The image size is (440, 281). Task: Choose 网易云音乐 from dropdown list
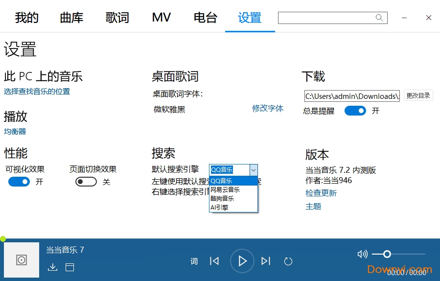coord(233,190)
